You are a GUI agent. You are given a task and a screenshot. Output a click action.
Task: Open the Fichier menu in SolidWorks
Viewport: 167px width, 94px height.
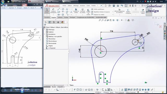click(x=64, y=5)
